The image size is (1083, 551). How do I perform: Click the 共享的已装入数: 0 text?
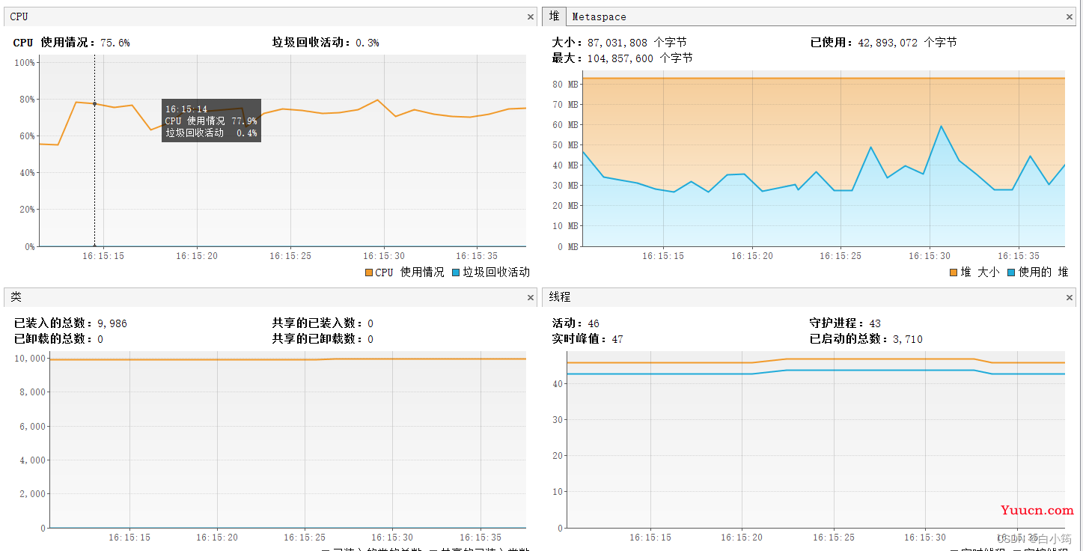[323, 323]
